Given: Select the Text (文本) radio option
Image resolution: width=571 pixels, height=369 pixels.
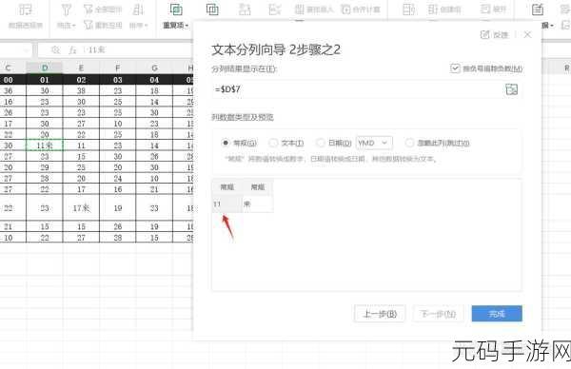Looking at the screenshot, I should [273, 143].
